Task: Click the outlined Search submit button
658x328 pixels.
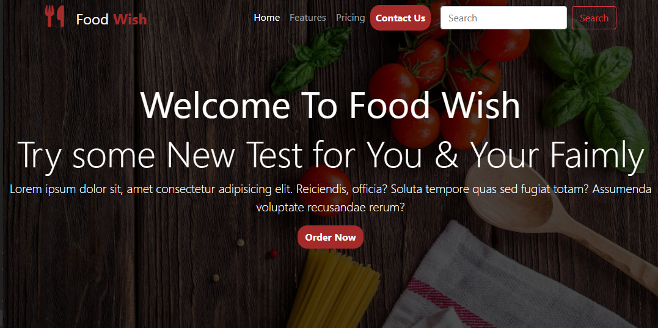Action: (x=594, y=18)
